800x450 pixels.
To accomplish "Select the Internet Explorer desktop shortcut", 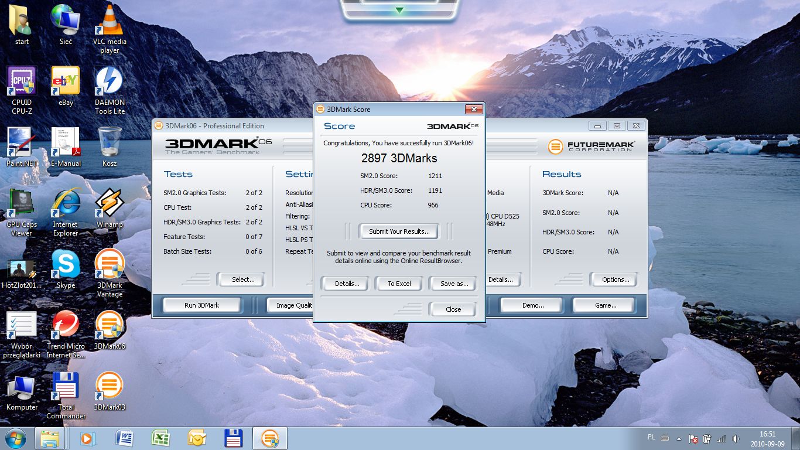I will (x=66, y=212).
